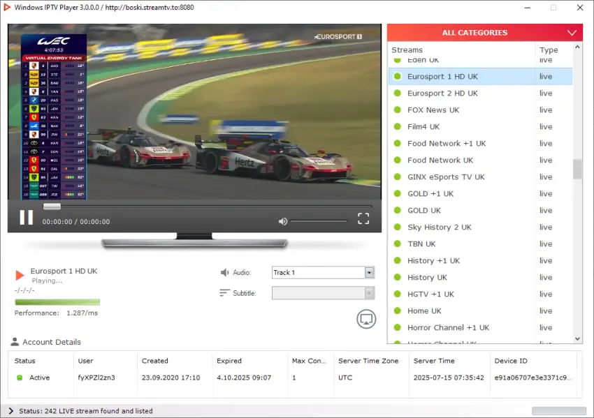Screen dimensions: 594x418
Task: Select the History UK stream name
Action: [427, 277]
